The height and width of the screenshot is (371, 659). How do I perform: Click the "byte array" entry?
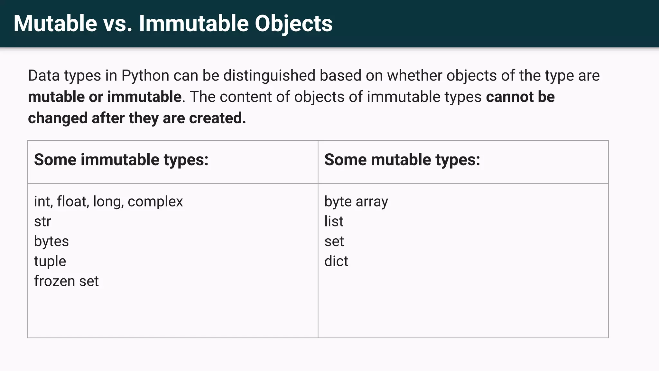[x=356, y=202]
